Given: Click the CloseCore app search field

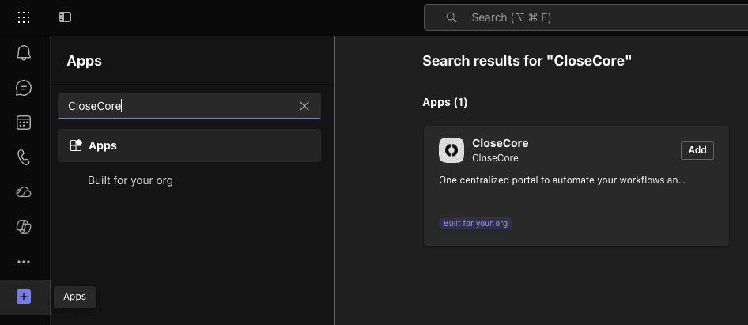Looking at the screenshot, I should (x=190, y=106).
